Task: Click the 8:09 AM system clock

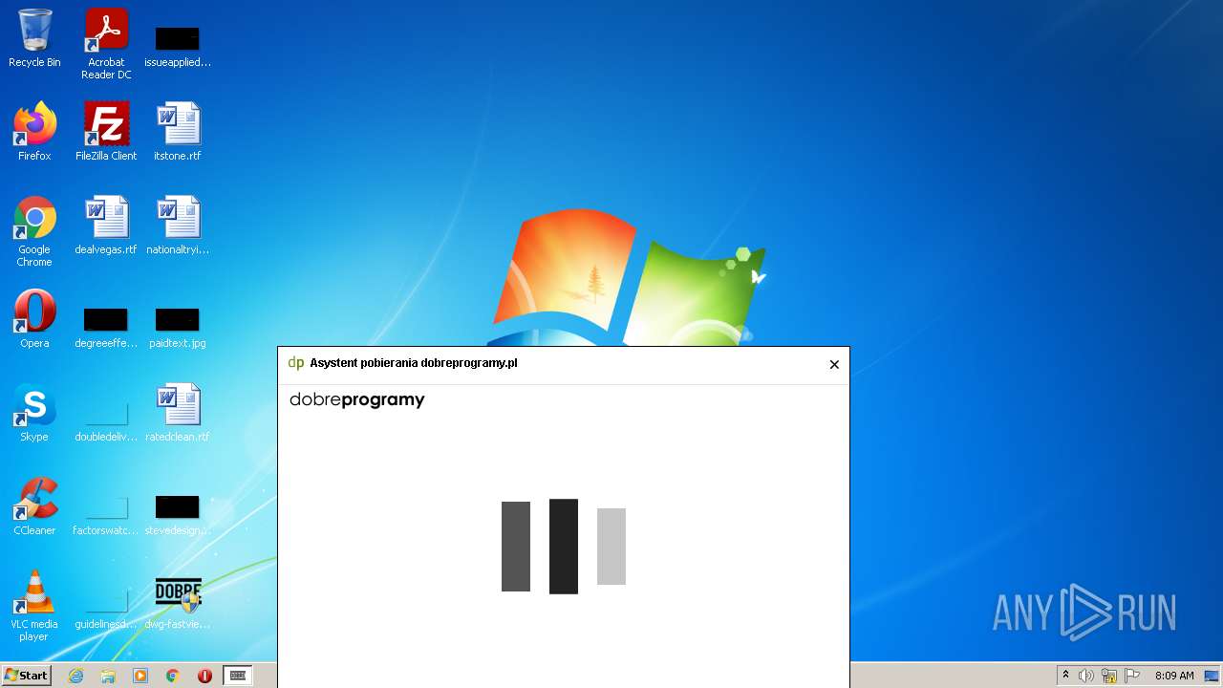Action: tap(1174, 676)
